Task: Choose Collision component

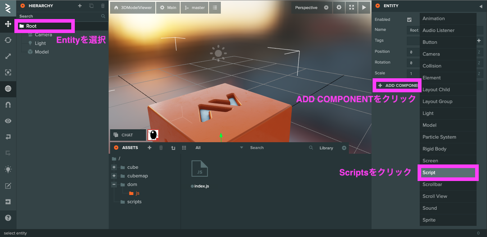Action: (x=448, y=66)
